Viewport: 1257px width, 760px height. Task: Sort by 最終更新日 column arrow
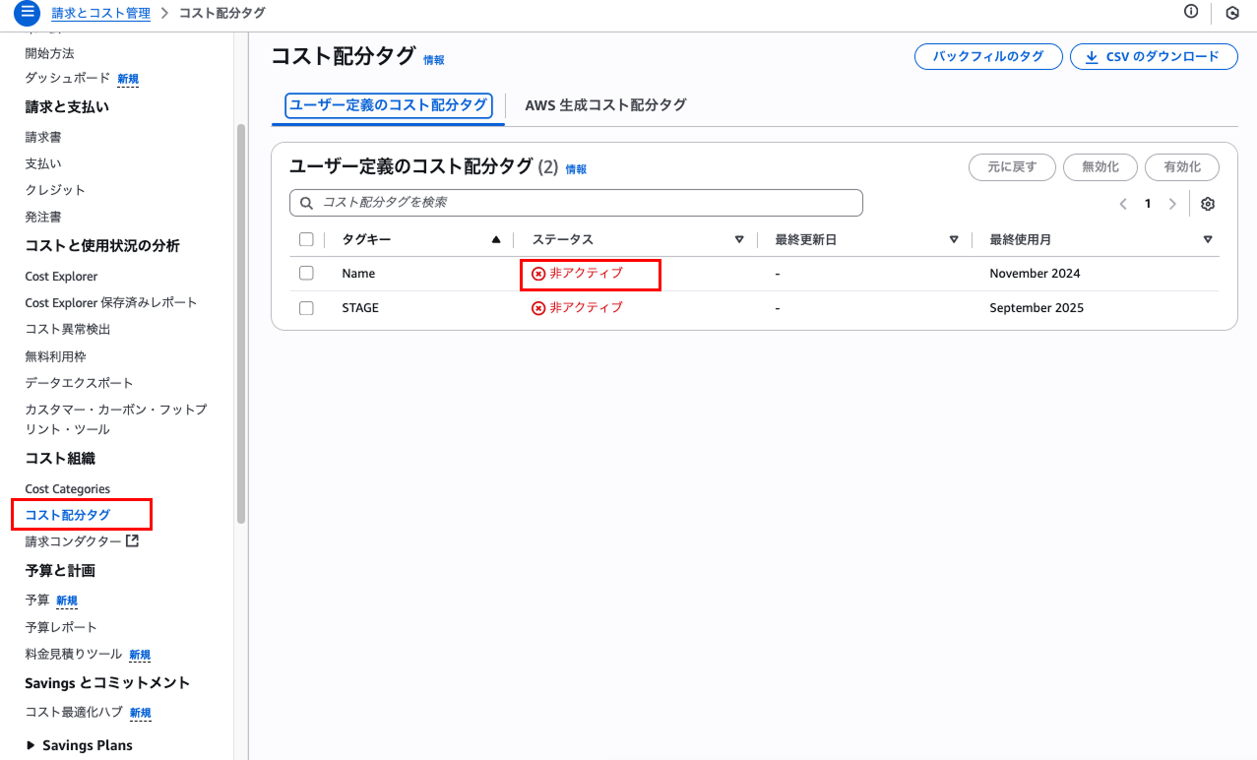click(x=954, y=239)
